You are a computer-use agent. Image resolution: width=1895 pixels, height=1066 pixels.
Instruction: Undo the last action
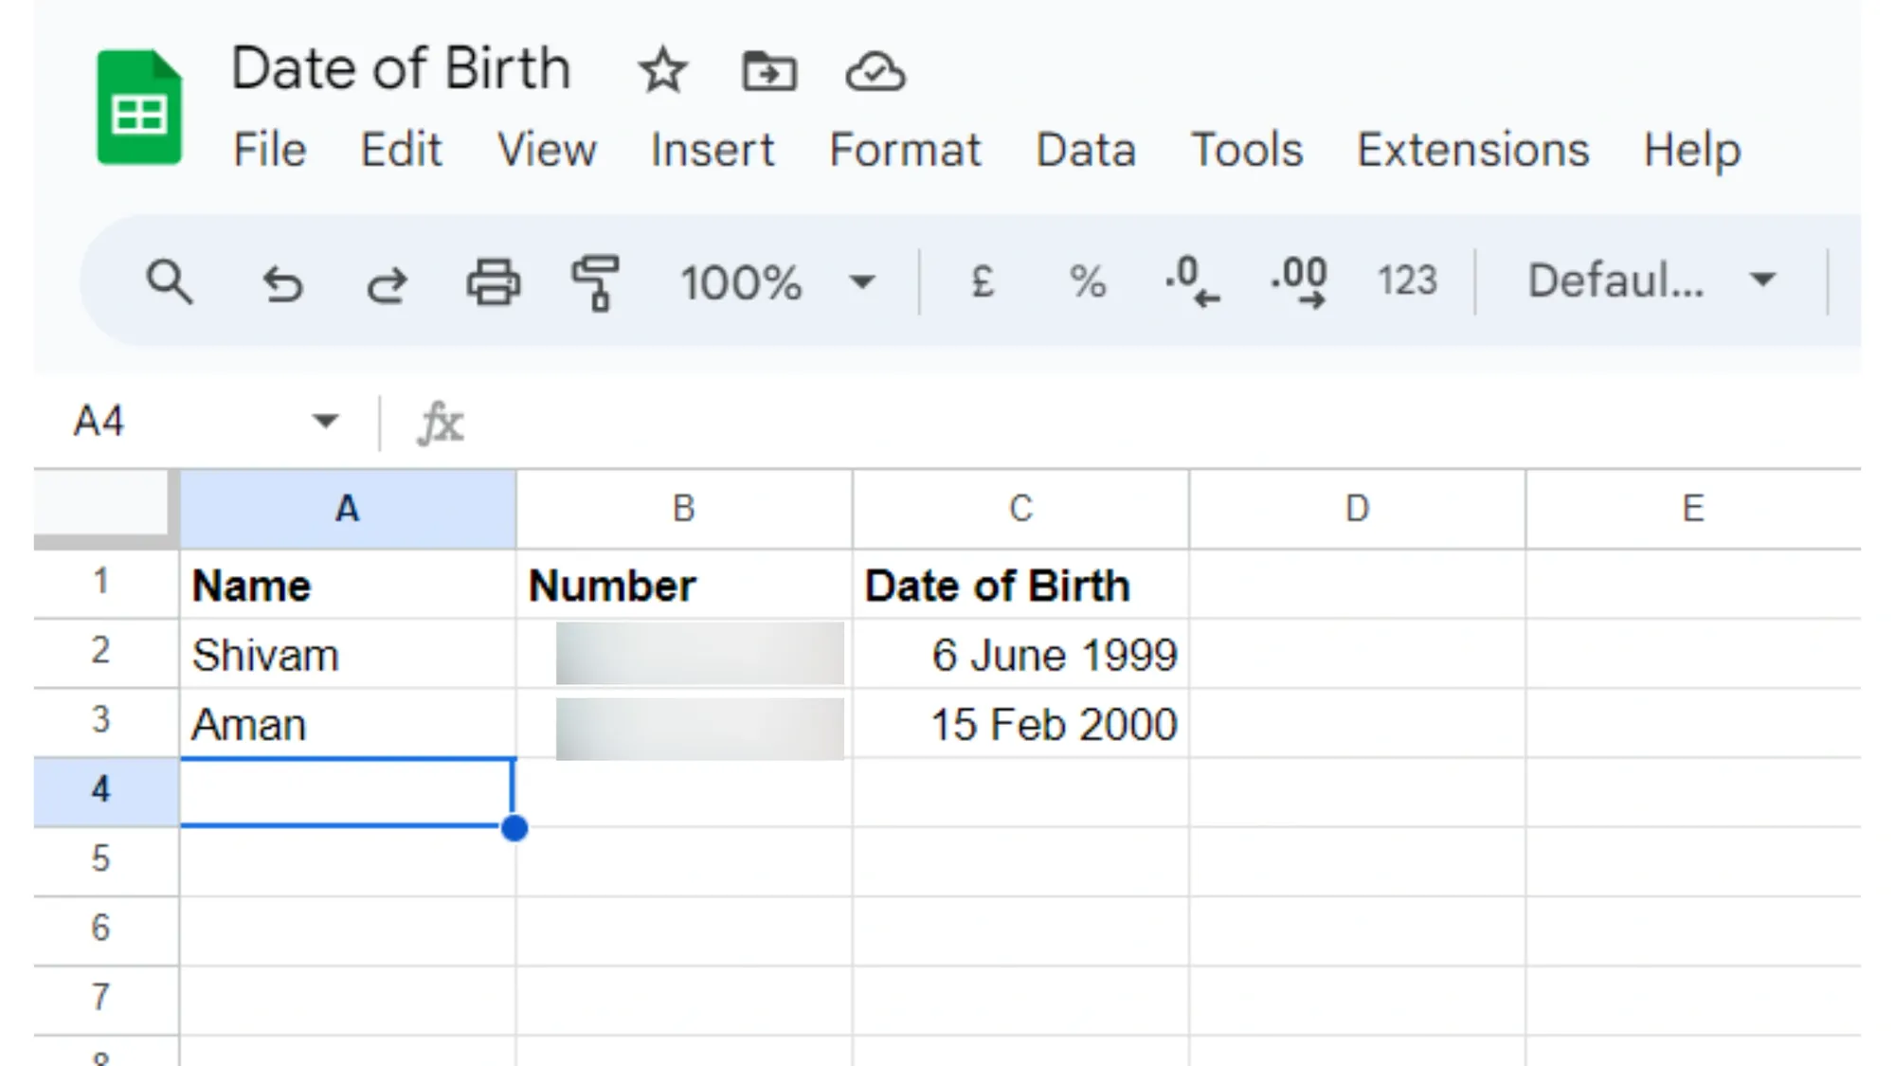[x=283, y=282]
